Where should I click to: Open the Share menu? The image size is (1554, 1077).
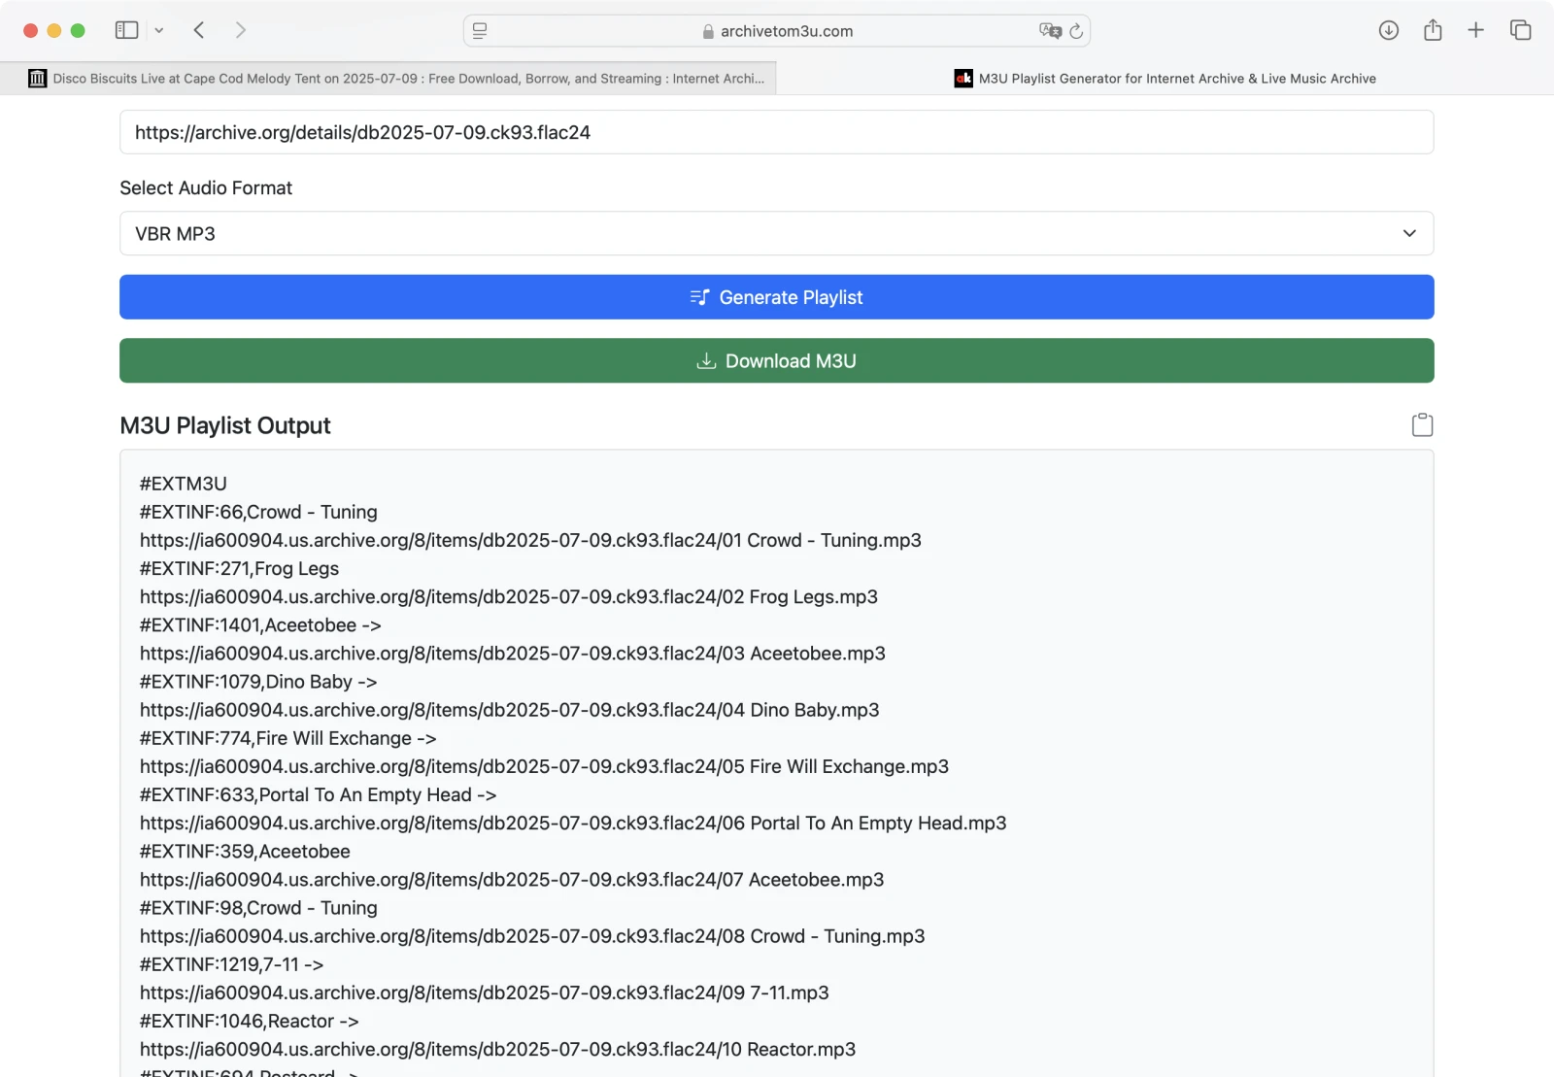click(x=1433, y=30)
